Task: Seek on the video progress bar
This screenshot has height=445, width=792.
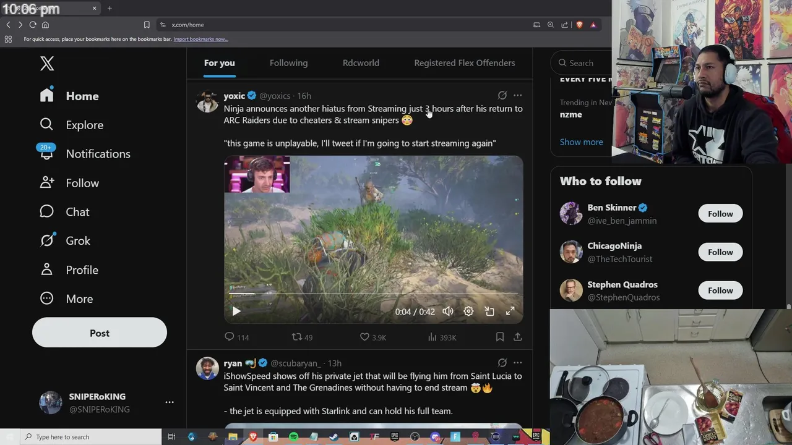Action: pos(373,294)
